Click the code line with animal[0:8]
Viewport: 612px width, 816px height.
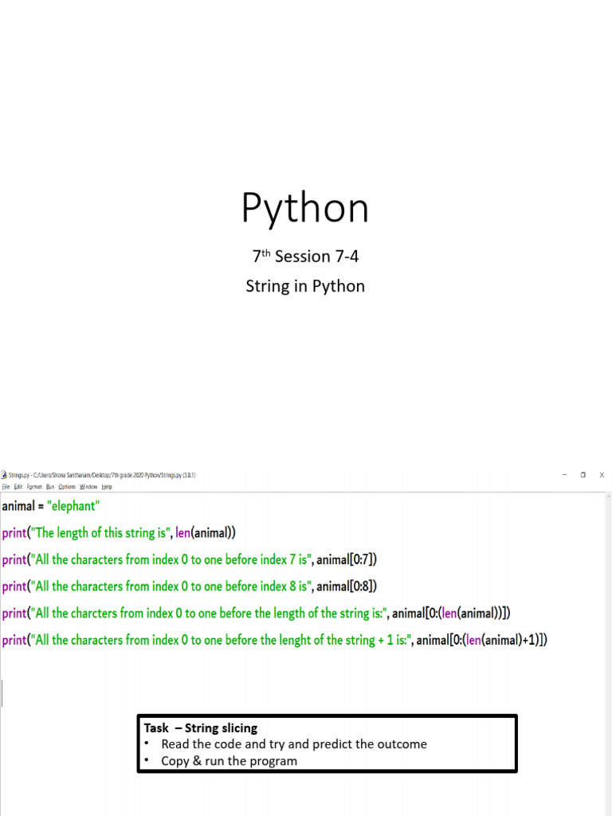[x=190, y=586]
